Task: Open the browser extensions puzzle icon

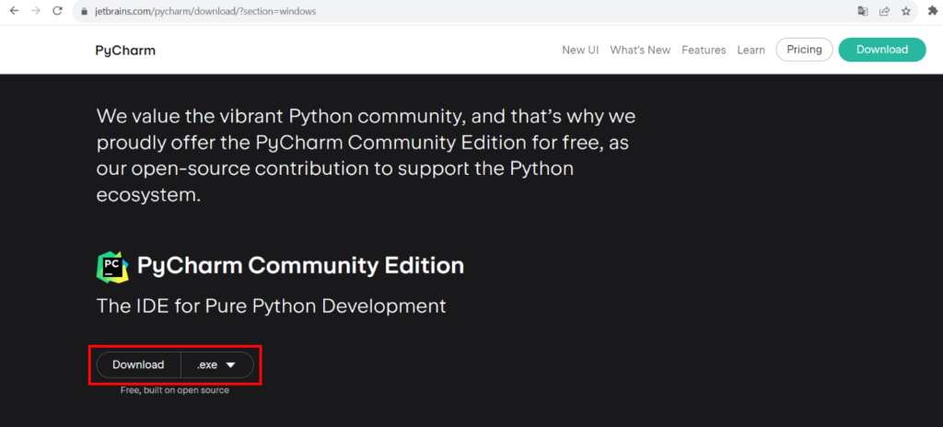Action: (x=935, y=11)
